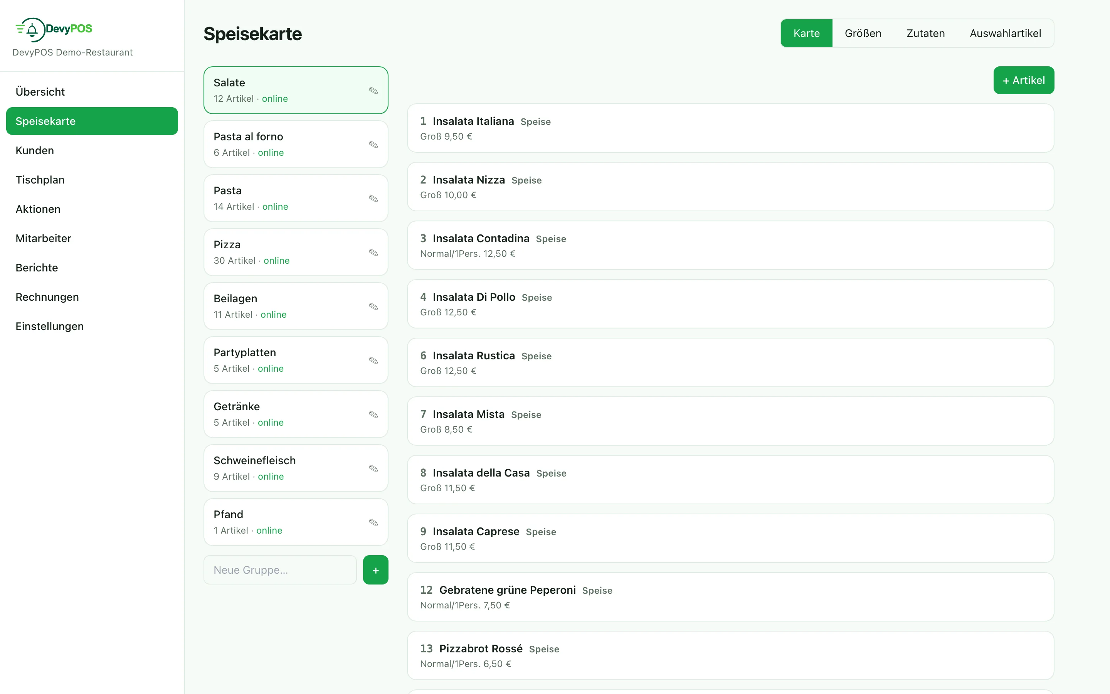
Task: Switch to the Karte tab
Action: 806,33
